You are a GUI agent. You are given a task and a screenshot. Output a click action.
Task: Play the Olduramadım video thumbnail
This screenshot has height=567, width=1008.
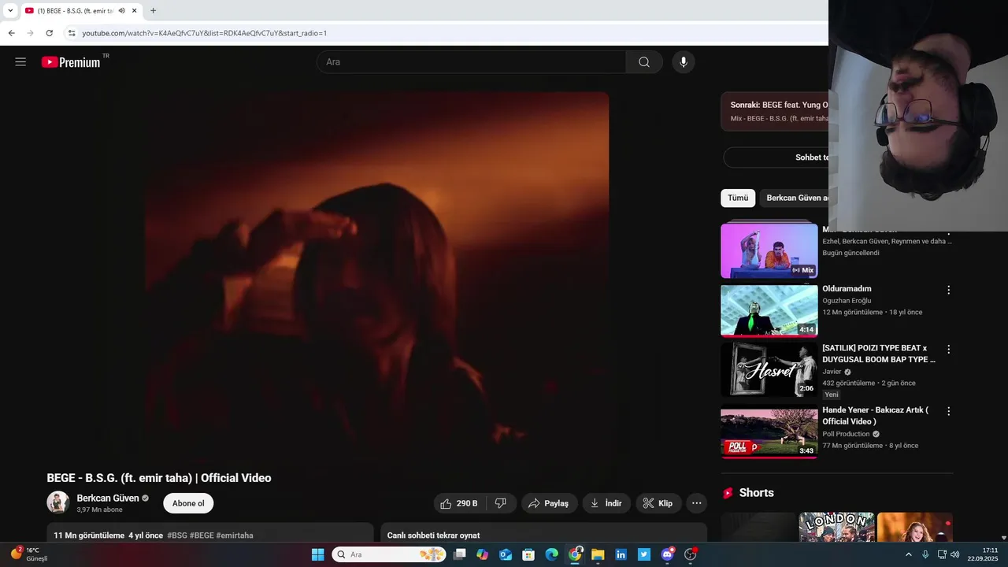[x=769, y=310]
